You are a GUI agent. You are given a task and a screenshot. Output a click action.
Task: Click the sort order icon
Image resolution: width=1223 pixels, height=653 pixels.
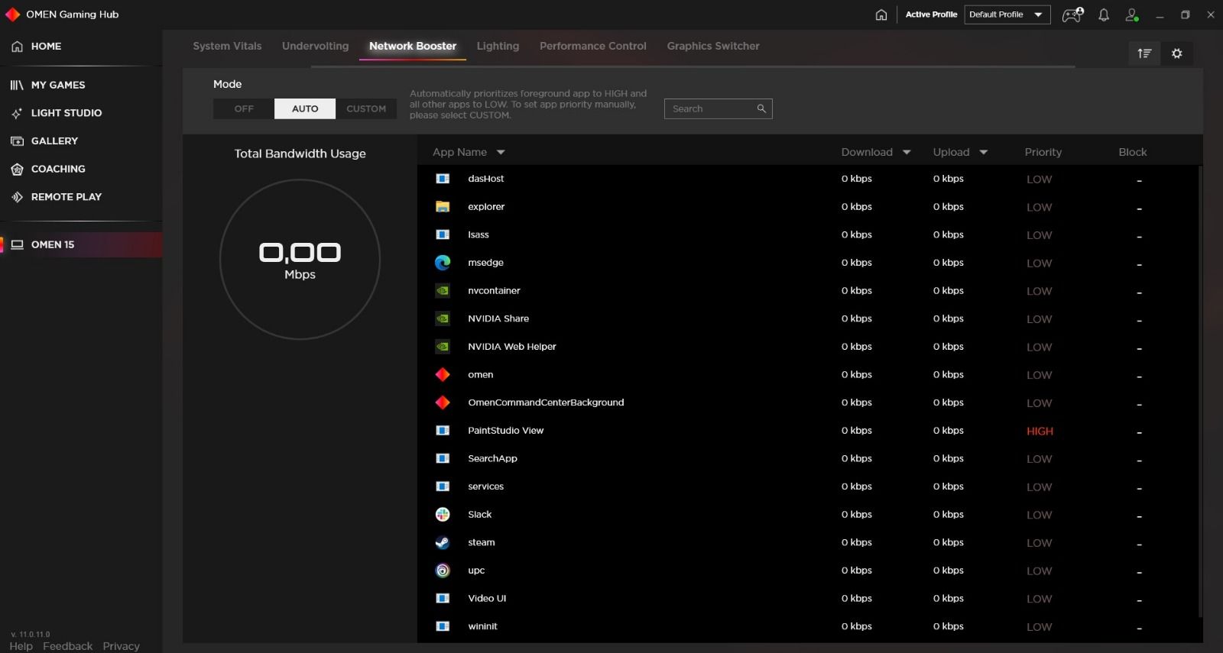1144,53
